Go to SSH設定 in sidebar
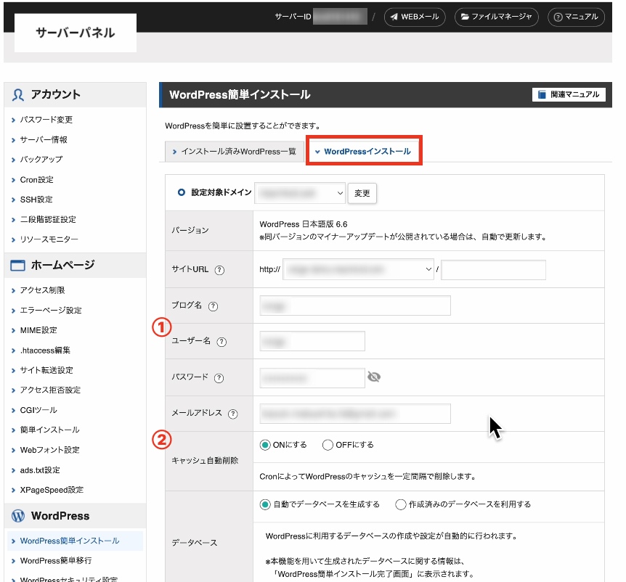The height and width of the screenshot is (582, 626). click(x=36, y=200)
